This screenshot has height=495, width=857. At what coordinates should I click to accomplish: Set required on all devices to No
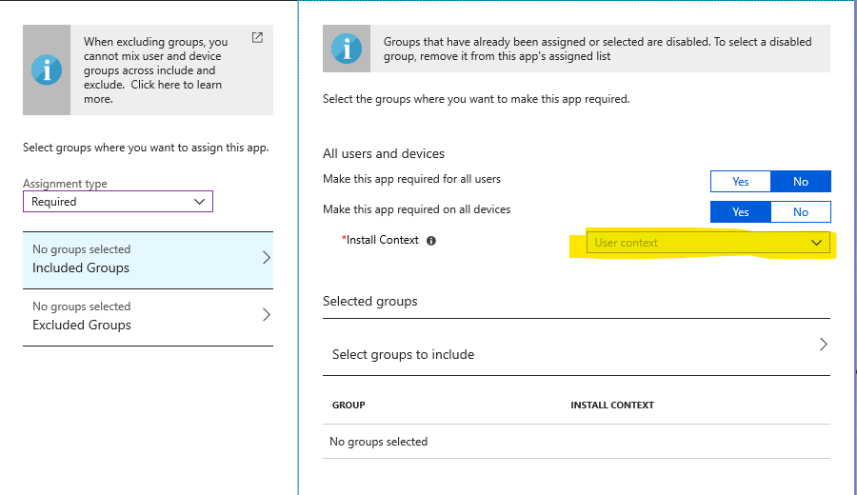[801, 212]
